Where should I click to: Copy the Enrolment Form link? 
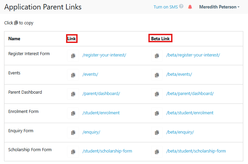click(x=73, y=113)
